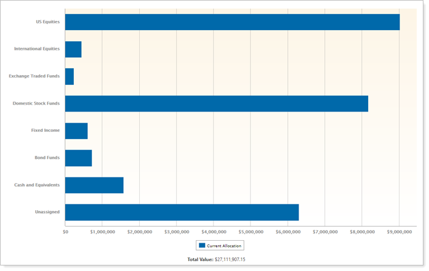Click the International Equities axis label
The width and height of the screenshot is (429, 271).
click(x=37, y=49)
